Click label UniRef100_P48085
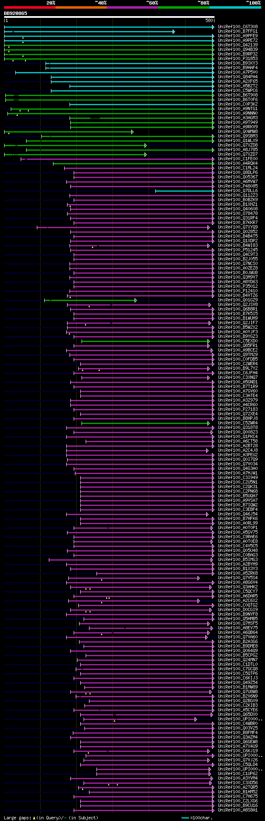Image resolution: width=265 pixels, height=821 pixels. pos(238,186)
